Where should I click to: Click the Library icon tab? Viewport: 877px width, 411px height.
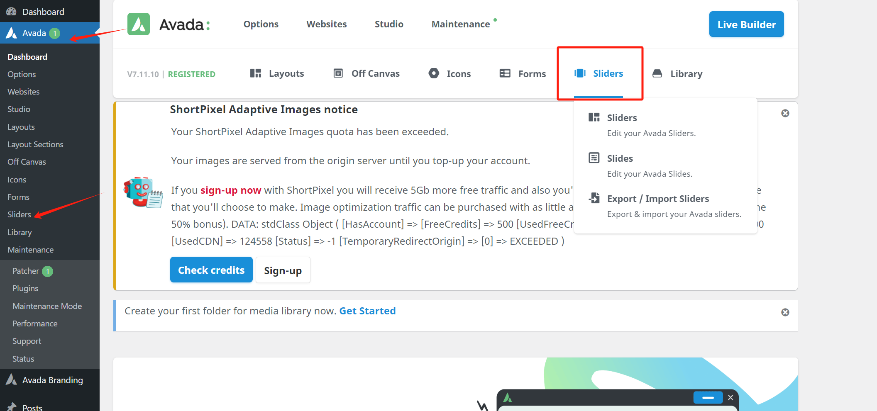[x=657, y=73]
